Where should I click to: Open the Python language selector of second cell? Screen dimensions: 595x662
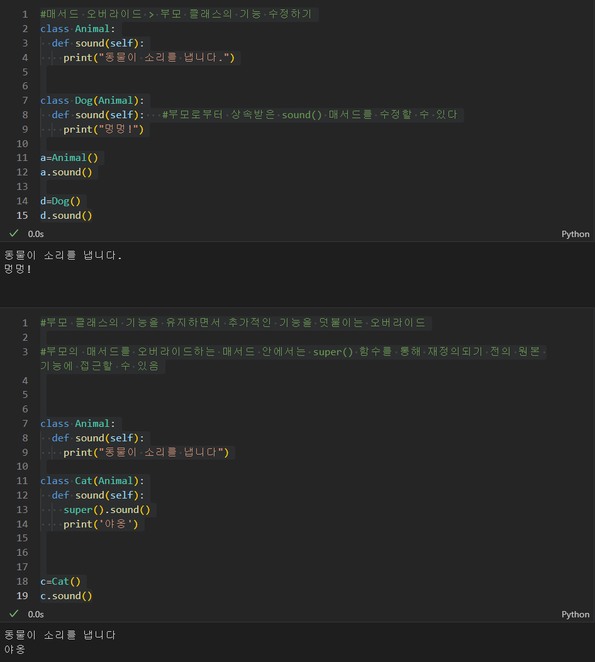click(575, 614)
